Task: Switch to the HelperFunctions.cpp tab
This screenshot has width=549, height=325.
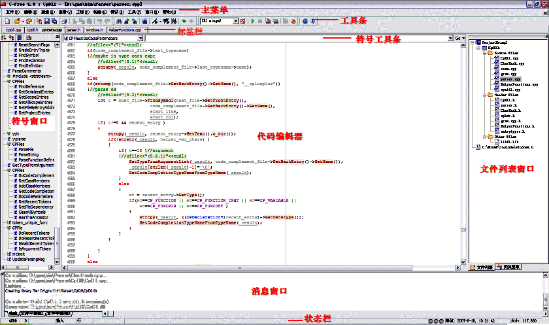Action: (124, 30)
